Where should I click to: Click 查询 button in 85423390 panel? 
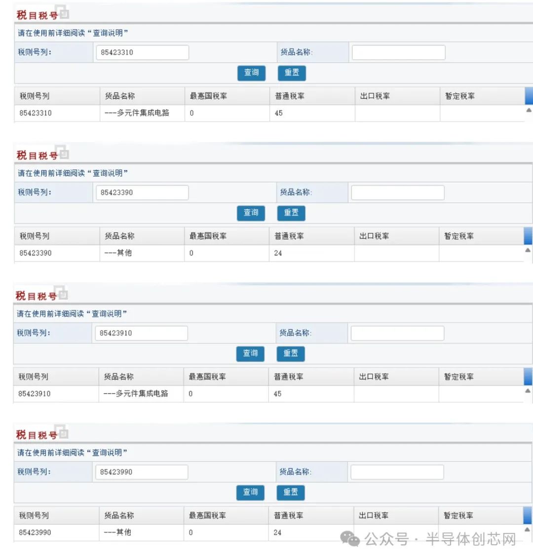pyautogui.click(x=251, y=213)
